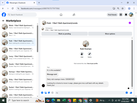Click the edit Name pencil icon

pos(90,54)
